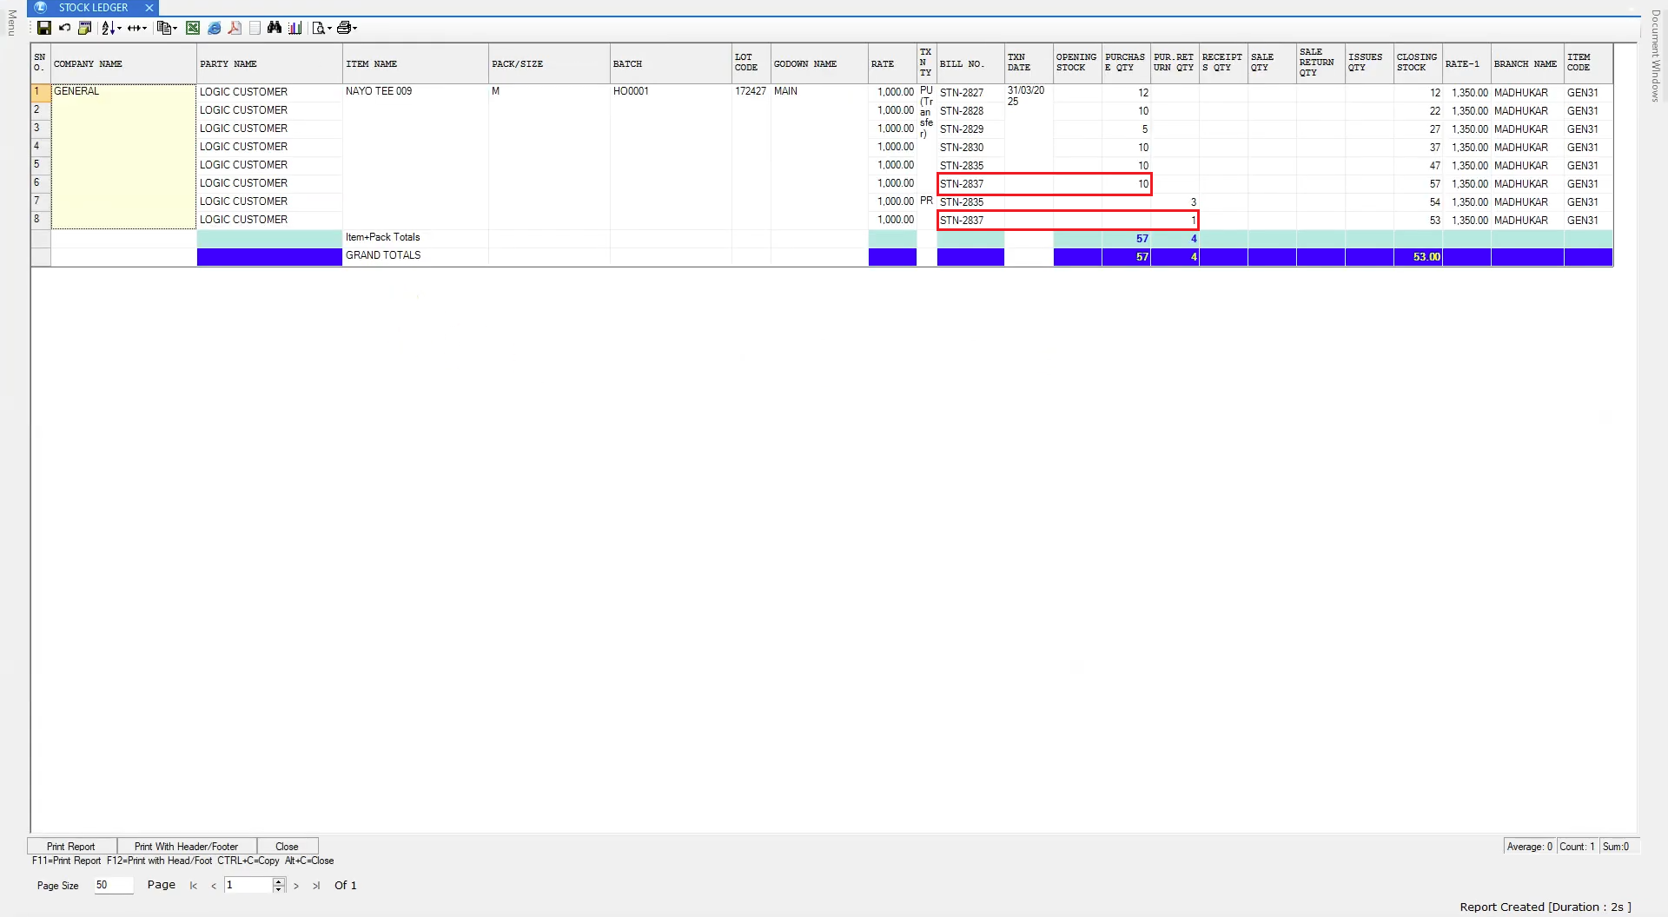Open the vertical Menu side tab
This screenshot has height=917, width=1668.
pos(11,23)
